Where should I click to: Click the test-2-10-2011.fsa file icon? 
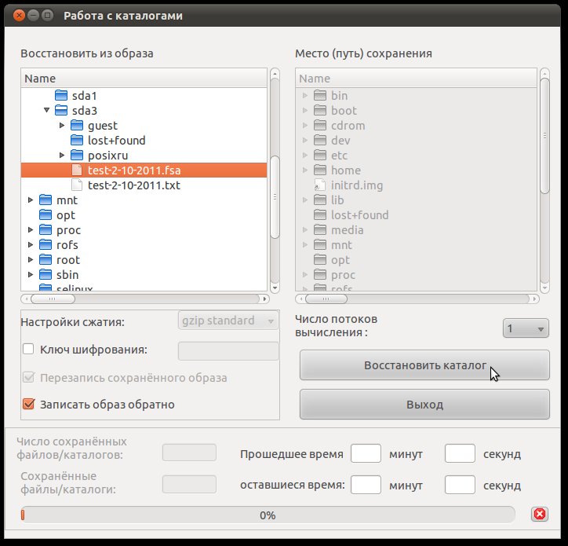pyautogui.click(x=77, y=170)
